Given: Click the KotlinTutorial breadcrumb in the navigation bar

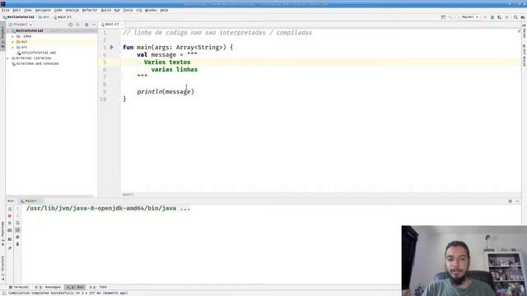Looking at the screenshot, I should pyautogui.click(x=18, y=17).
